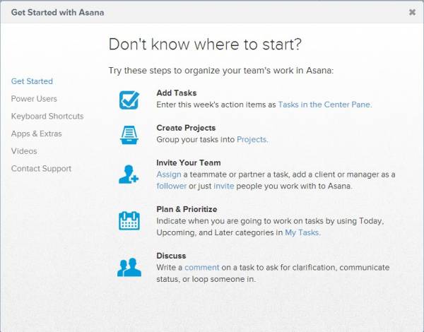
Task: Close the Get Started with Asana dialog
Action: point(412,12)
